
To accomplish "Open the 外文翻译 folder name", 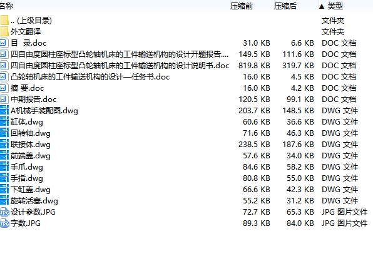I will tap(26, 32).
